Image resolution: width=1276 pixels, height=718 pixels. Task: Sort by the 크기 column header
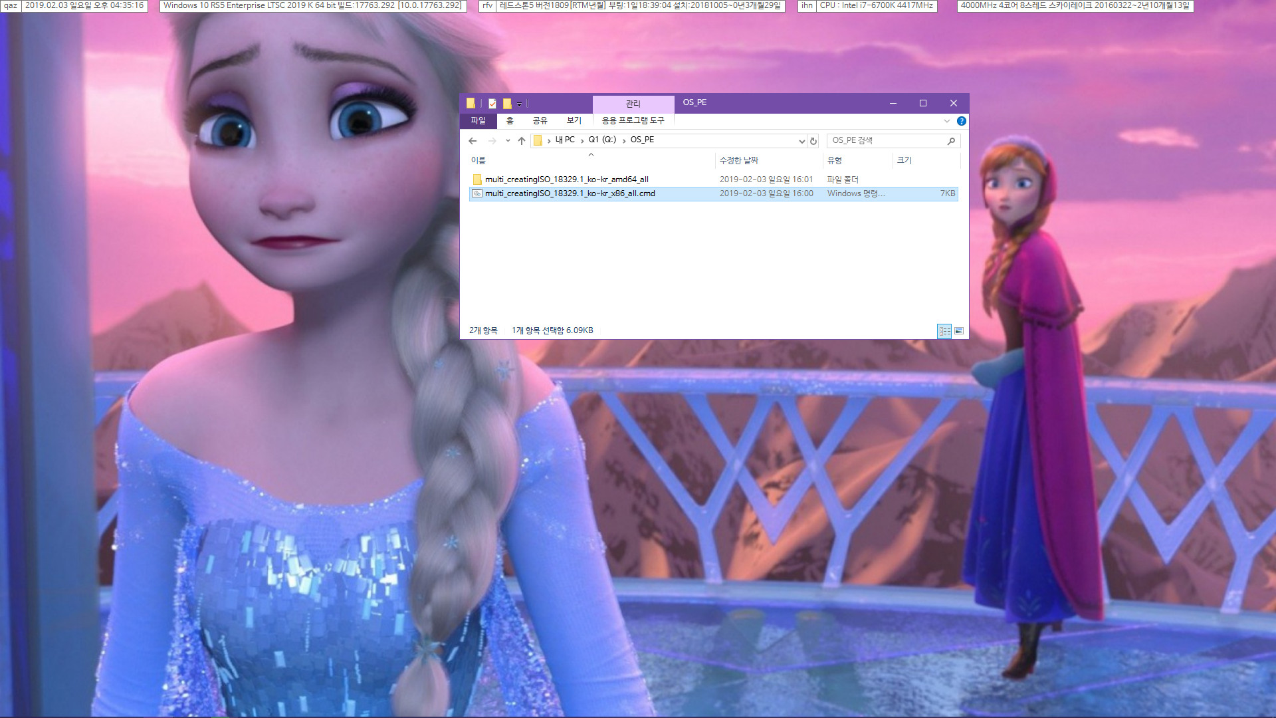point(904,160)
